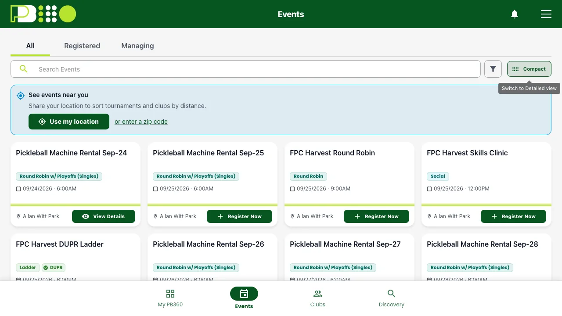Open the Pickleball Machine Rental Sep-25 title

click(209, 153)
